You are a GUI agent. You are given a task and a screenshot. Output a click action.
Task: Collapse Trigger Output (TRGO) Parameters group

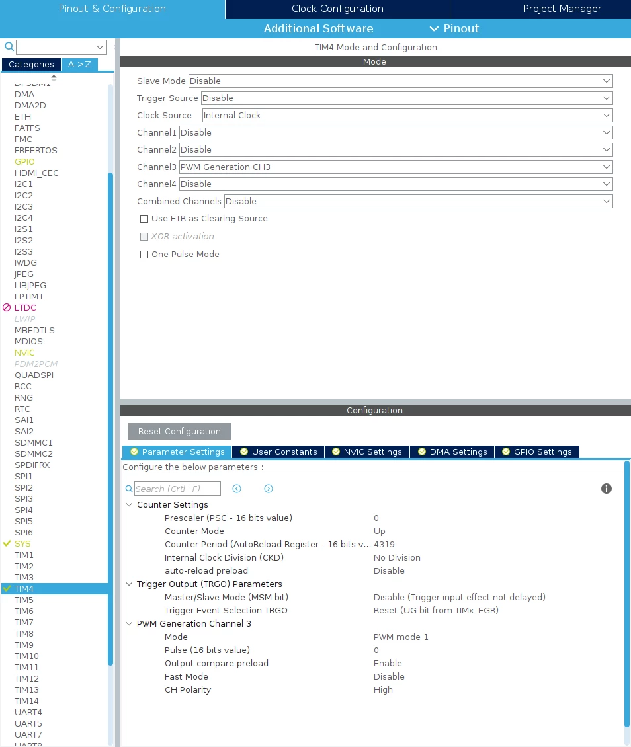[x=129, y=584]
